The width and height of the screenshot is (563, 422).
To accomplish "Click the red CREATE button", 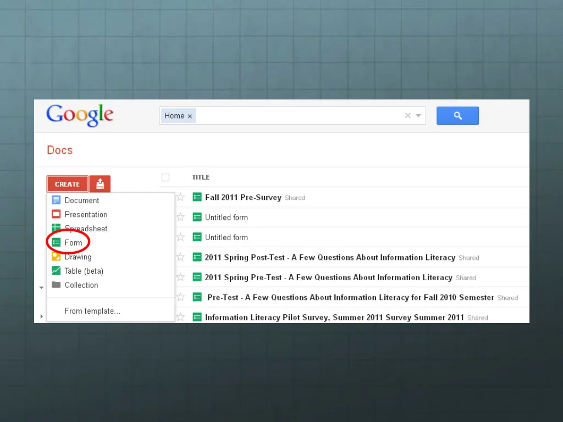I will point(68,184).
